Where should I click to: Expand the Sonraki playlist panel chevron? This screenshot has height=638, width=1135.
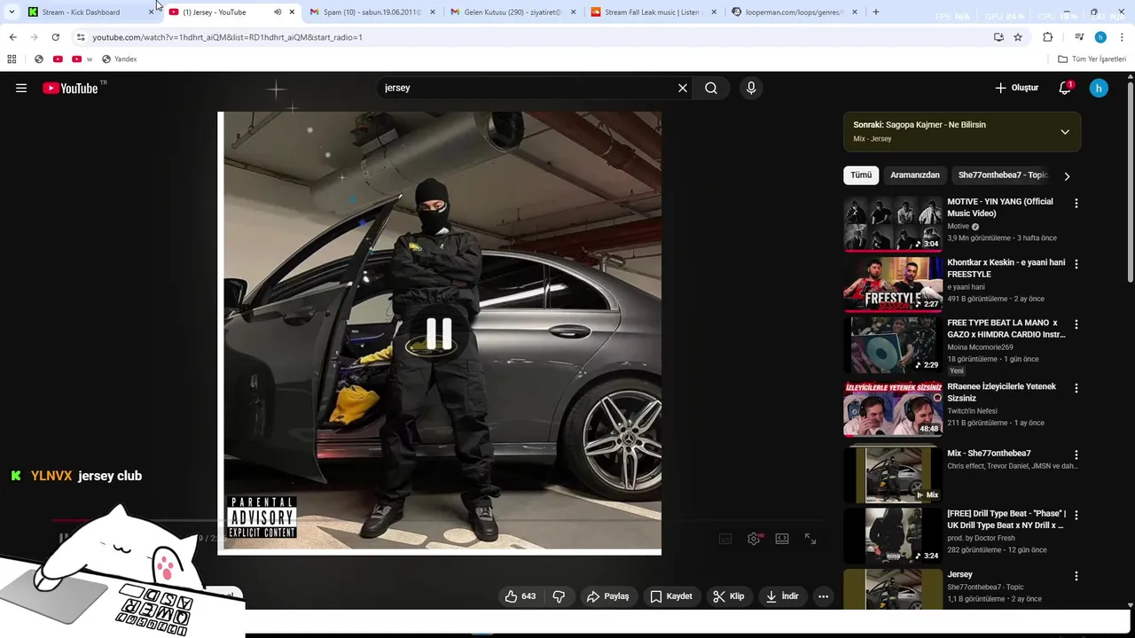[1065, 132]
